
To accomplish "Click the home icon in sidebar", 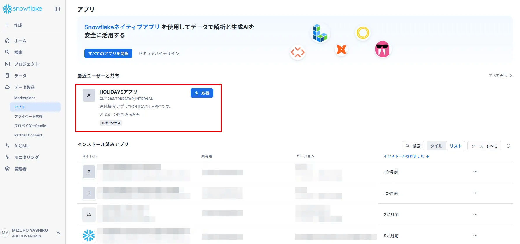I will 7,41.
